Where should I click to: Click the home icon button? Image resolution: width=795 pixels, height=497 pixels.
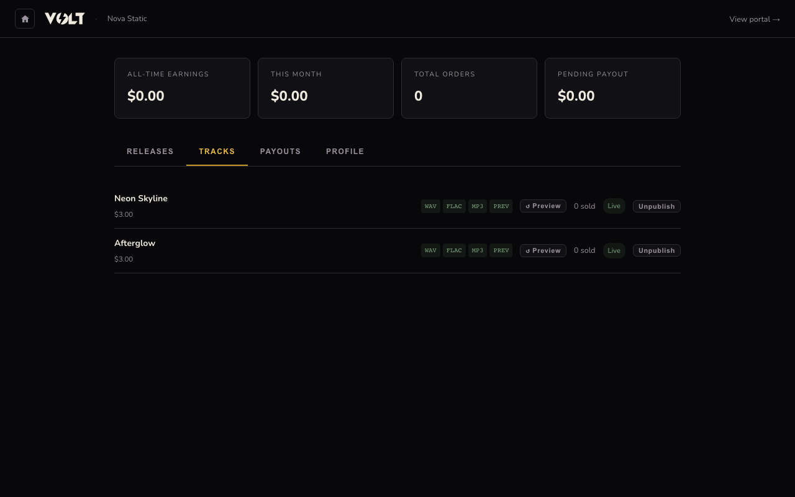tap(25, 19)
